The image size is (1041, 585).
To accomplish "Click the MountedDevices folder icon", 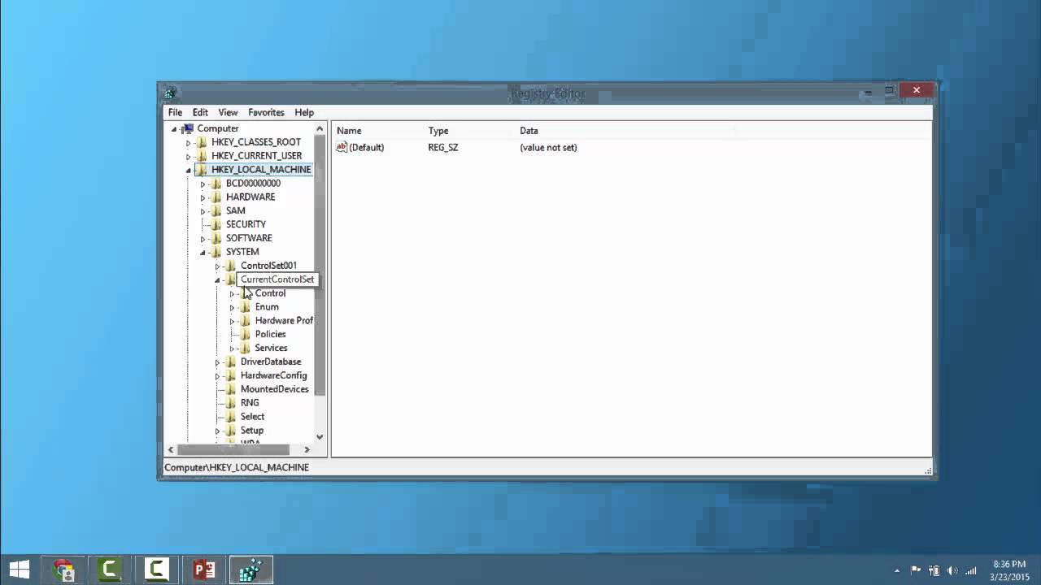I will click(231, 389).
